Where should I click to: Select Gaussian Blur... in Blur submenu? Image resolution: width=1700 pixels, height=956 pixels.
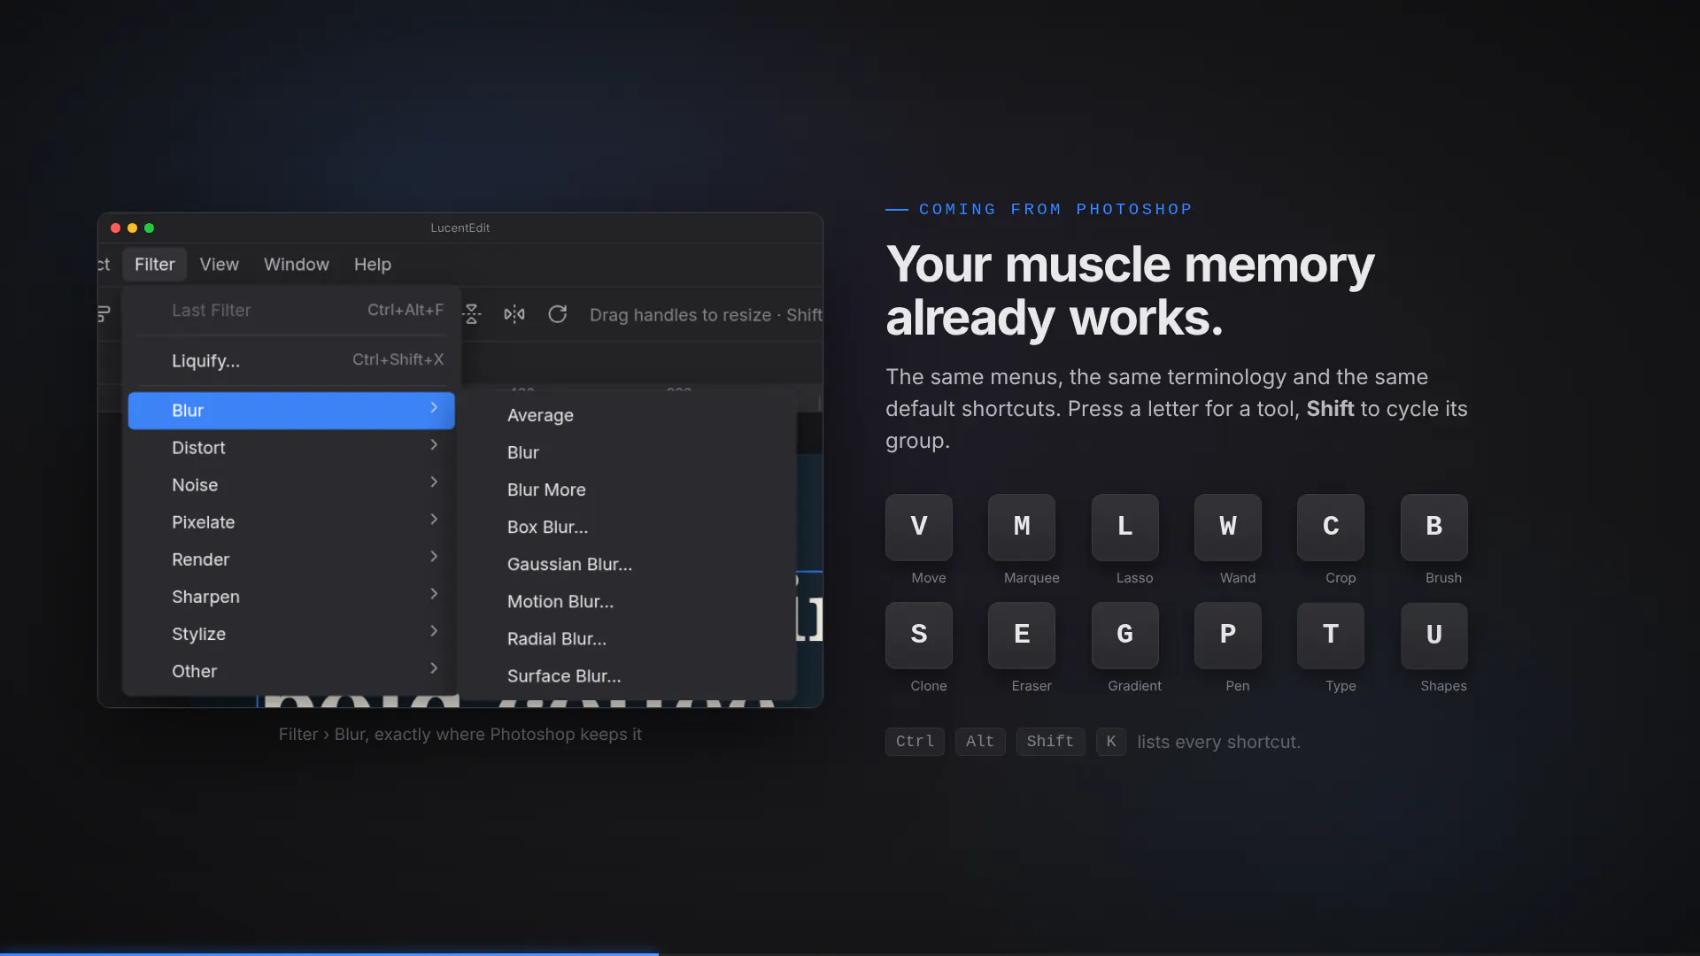point(629,565)
